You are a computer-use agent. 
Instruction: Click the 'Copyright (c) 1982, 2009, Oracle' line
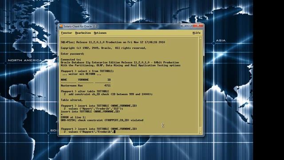(x=103, y=48)
